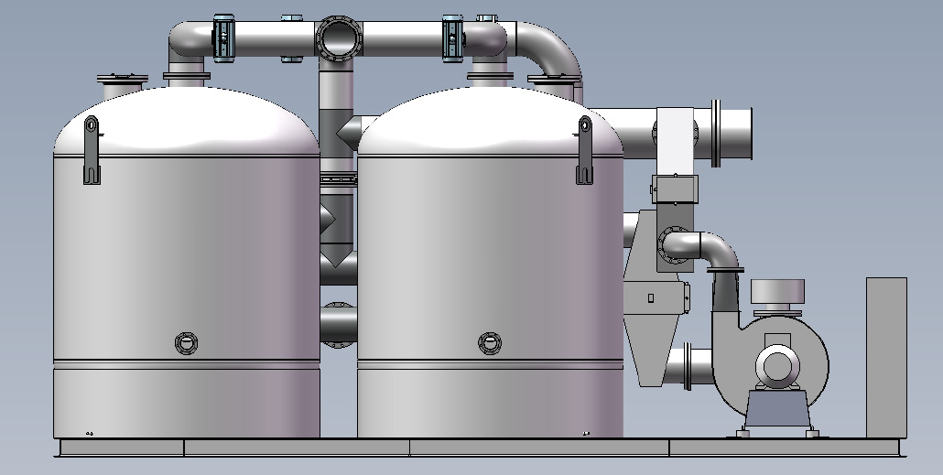The width and height of the screenshot is (943, 475).
Task: Select the central cross fitting flange on top pipe
Action: pos(336,39)
